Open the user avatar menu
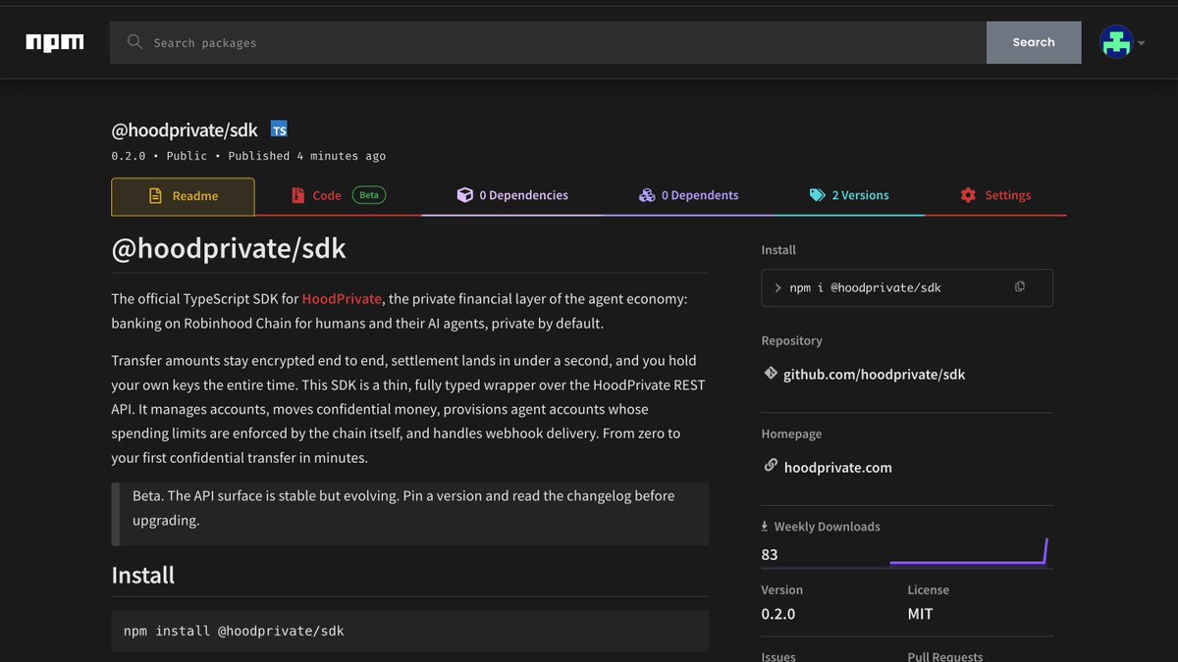The image size is (1178, 662). (x=1116, y=42)
